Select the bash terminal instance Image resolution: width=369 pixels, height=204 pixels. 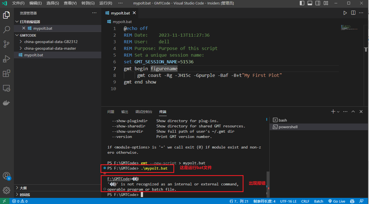point(319,120)
